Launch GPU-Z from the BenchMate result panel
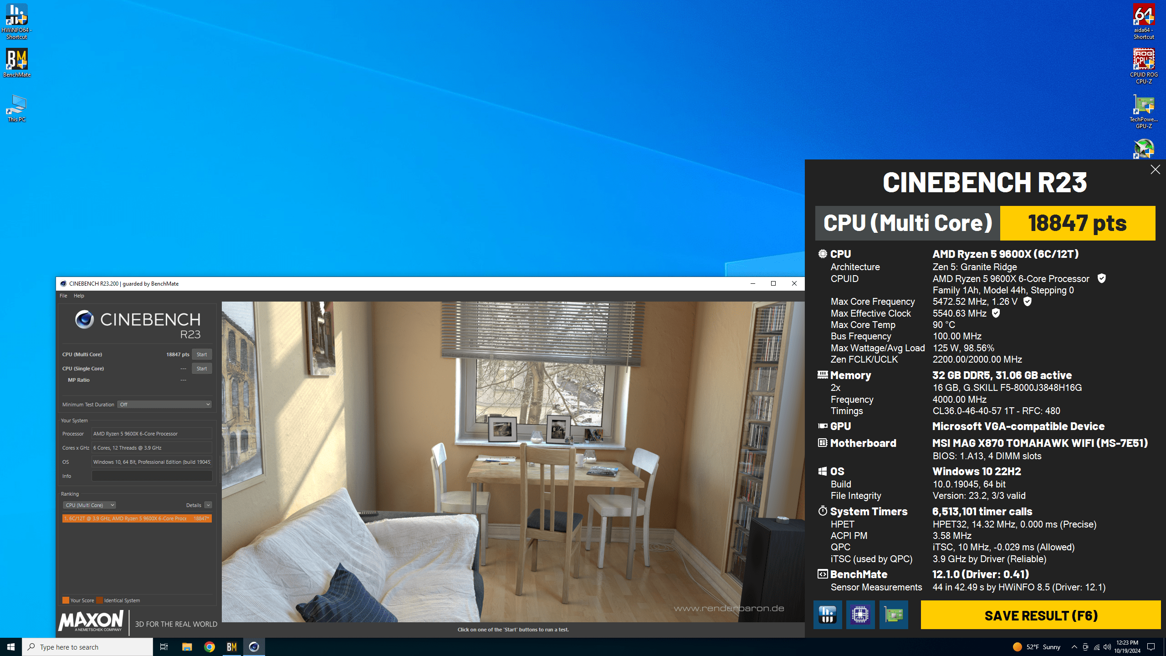The image size is (1166, 656). click(x=893, y=615)
